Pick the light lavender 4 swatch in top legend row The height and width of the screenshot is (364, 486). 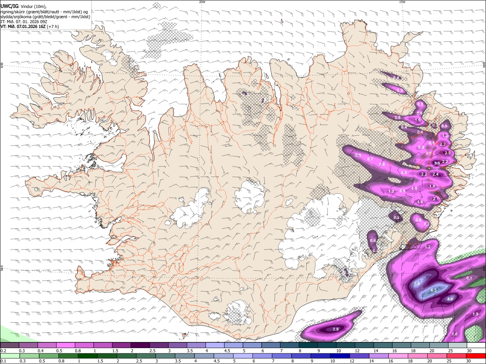(x=215, y=345)
